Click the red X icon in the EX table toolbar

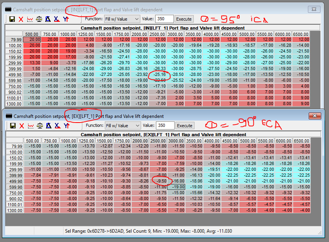click(x=21, y=126)
